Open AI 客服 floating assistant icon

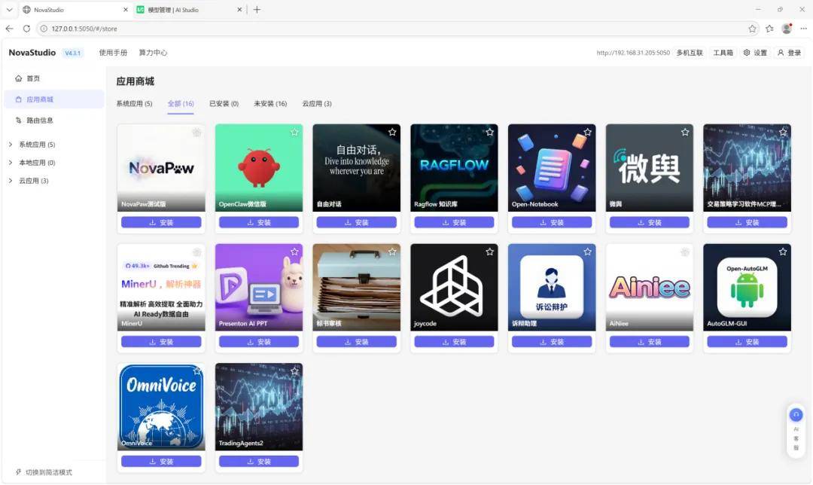click(796, 415)
